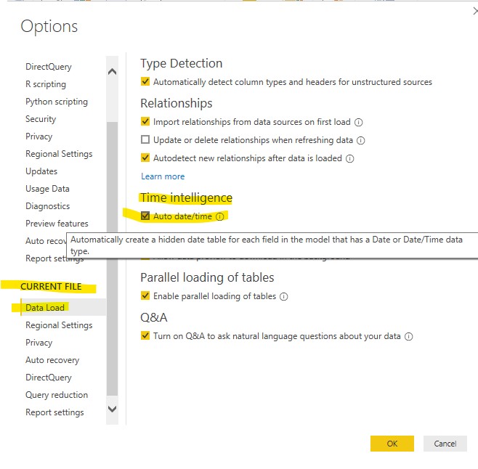Open global Regional Settings above Updates
Image resolution: width=478 pixels, height=469 pixels.
click(59, 154)
